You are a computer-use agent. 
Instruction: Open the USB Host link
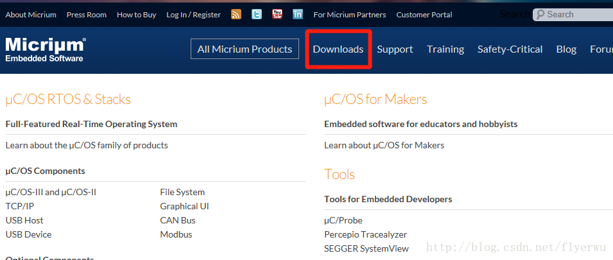tap(24, 220)
